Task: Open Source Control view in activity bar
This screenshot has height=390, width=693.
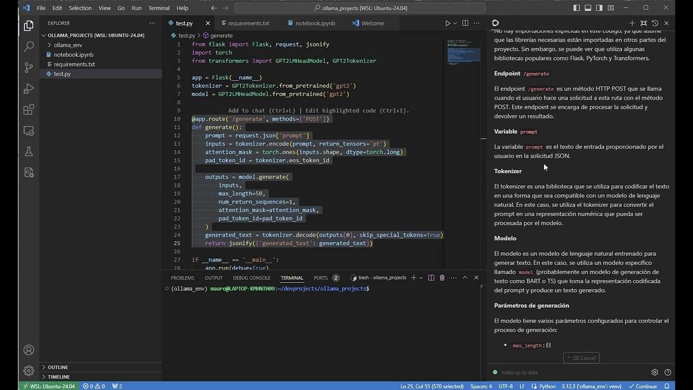Action: click(x=29, y=68)
